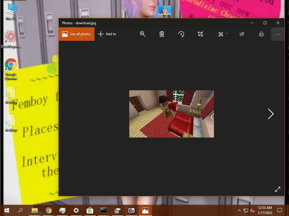Select upper desktop file icon
289x216 pixels.
click(x=11, y=95)
